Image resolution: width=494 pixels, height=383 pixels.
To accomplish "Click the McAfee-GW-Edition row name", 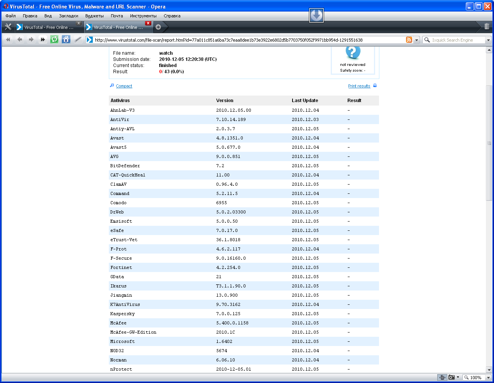I will 133,332.
